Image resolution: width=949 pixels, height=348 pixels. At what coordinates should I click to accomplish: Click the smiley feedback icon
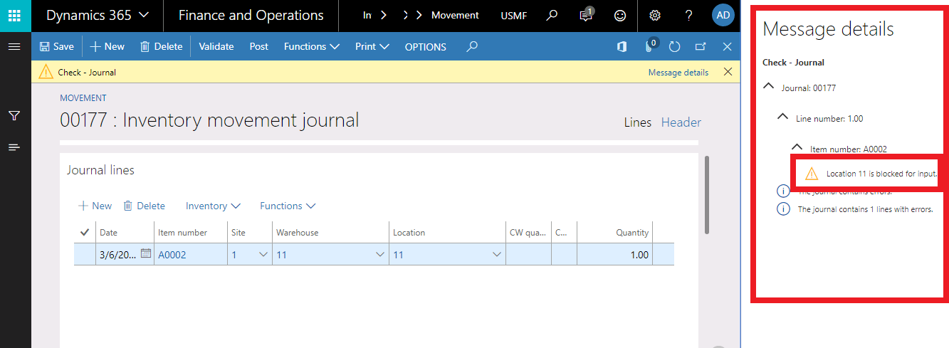point(620,15)
